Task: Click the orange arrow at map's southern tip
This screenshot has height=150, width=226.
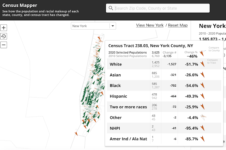Action: [x=76, y=133]
